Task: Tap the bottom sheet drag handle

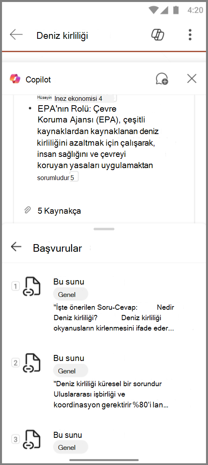Action: pyautogui.click(x=104, y=229)
